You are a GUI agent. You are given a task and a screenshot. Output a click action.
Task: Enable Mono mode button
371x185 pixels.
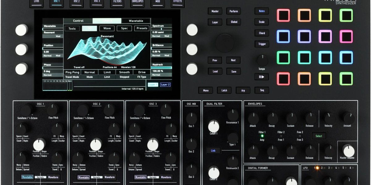click(206, 90)
